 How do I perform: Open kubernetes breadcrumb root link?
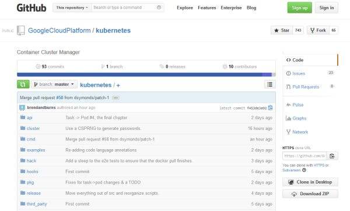[x=96, y=85]
